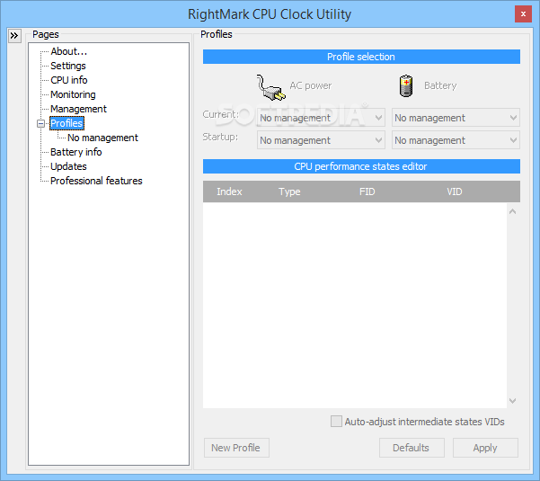
Task: Collapse the Profiles tree node
Action: (40, 123)
